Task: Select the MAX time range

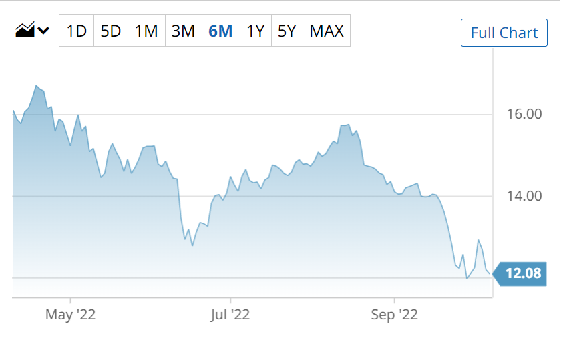Action: point(327,31)
